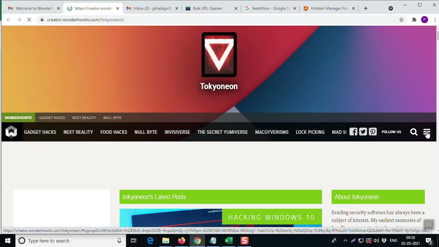Image resolution: width=439 pixels, height=247 pixels.
Task: Open the Windows Start menu
Action: coord(8,241)
